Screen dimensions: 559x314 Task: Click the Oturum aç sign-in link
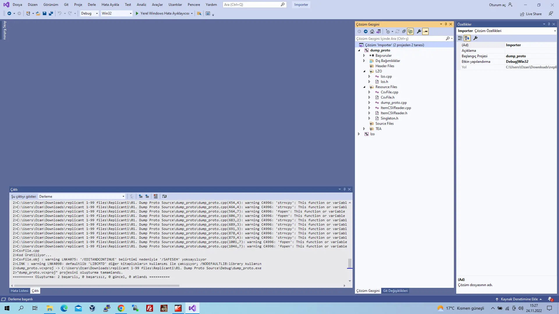coord(497,5)
